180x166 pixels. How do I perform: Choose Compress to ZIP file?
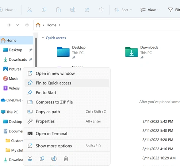click(67, 102)
